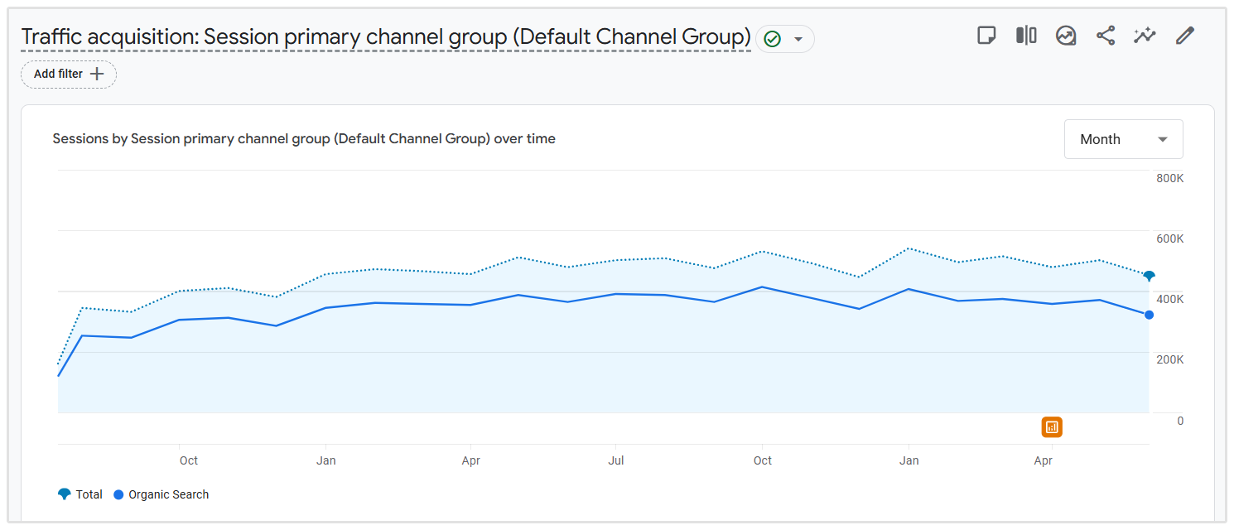Open the Insights icon in toolbar
1234x530 pixels.
tap(1066, 36)
